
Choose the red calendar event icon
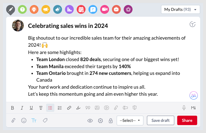point(81,9)
